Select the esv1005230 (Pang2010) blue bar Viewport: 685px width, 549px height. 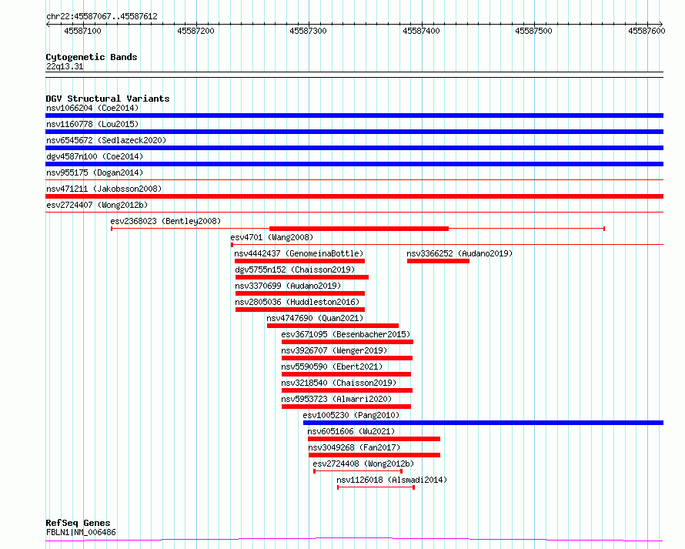[483, 423]
